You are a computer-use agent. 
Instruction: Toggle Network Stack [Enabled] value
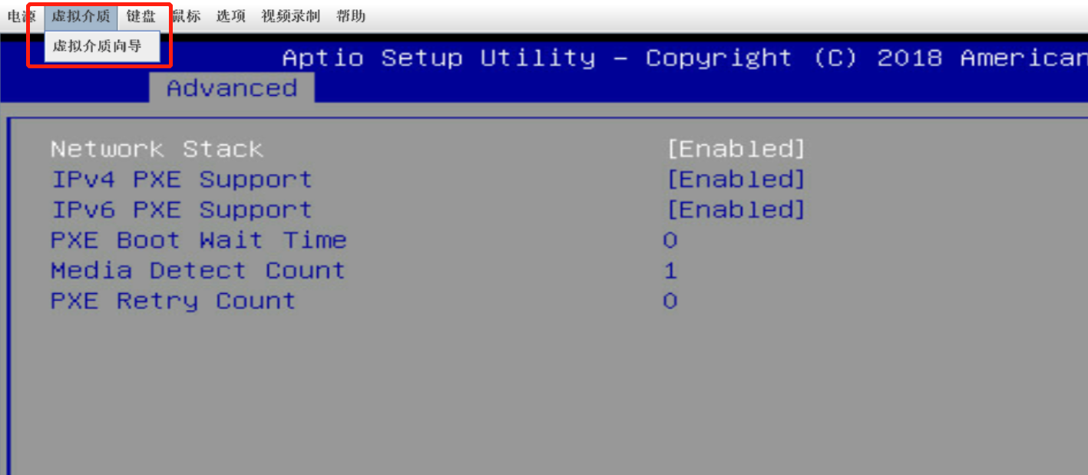736,149
